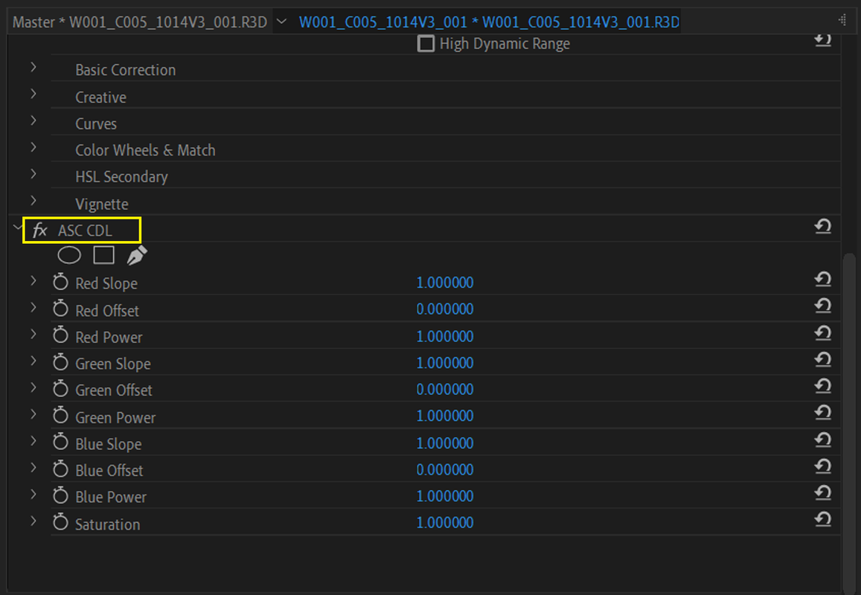Viewport: 861px width, 595px height.
Task: Expand the Curves section
Action: point(33,120)
